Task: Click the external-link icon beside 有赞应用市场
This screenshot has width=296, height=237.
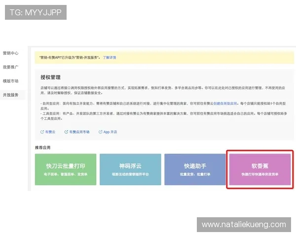Action: click(66, 132)
